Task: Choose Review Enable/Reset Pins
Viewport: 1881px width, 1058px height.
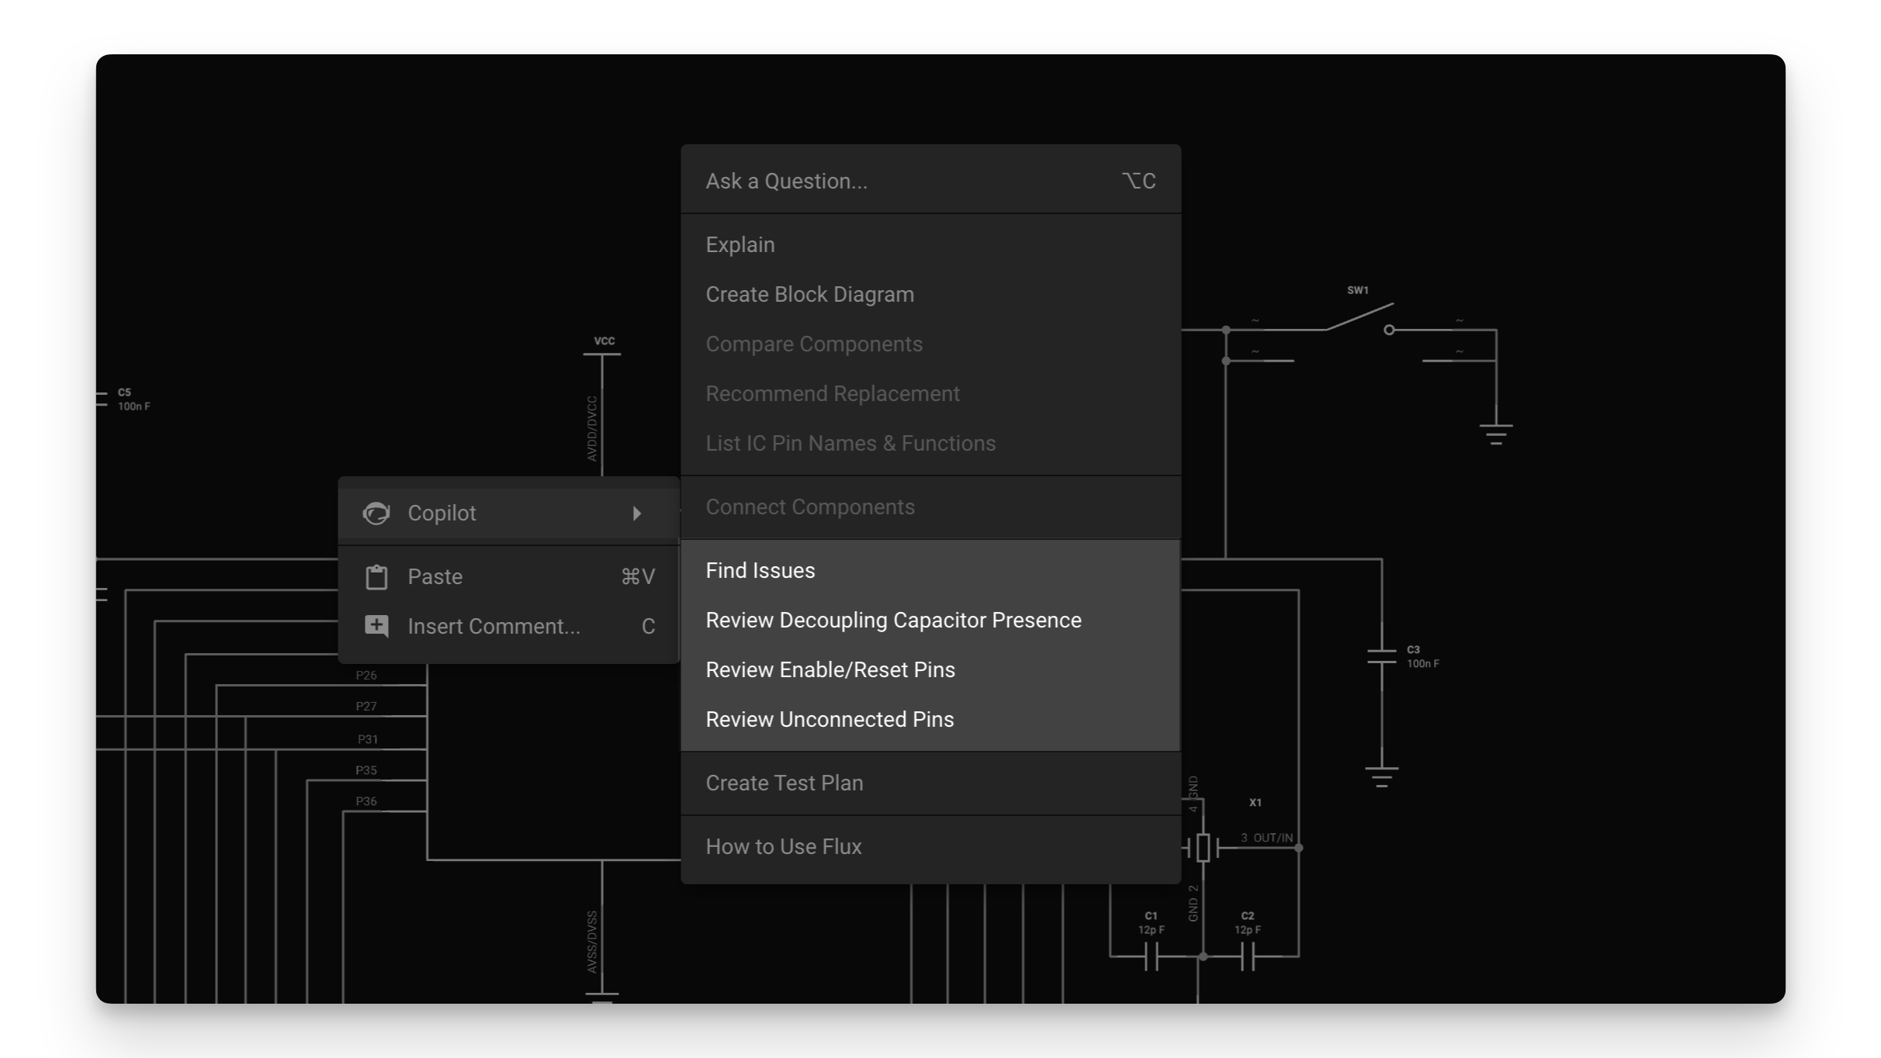Action: (830, 669)
